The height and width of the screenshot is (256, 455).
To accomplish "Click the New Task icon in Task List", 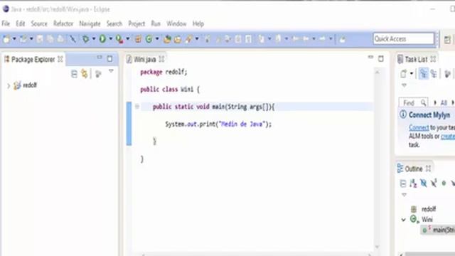I will [404, 74].
